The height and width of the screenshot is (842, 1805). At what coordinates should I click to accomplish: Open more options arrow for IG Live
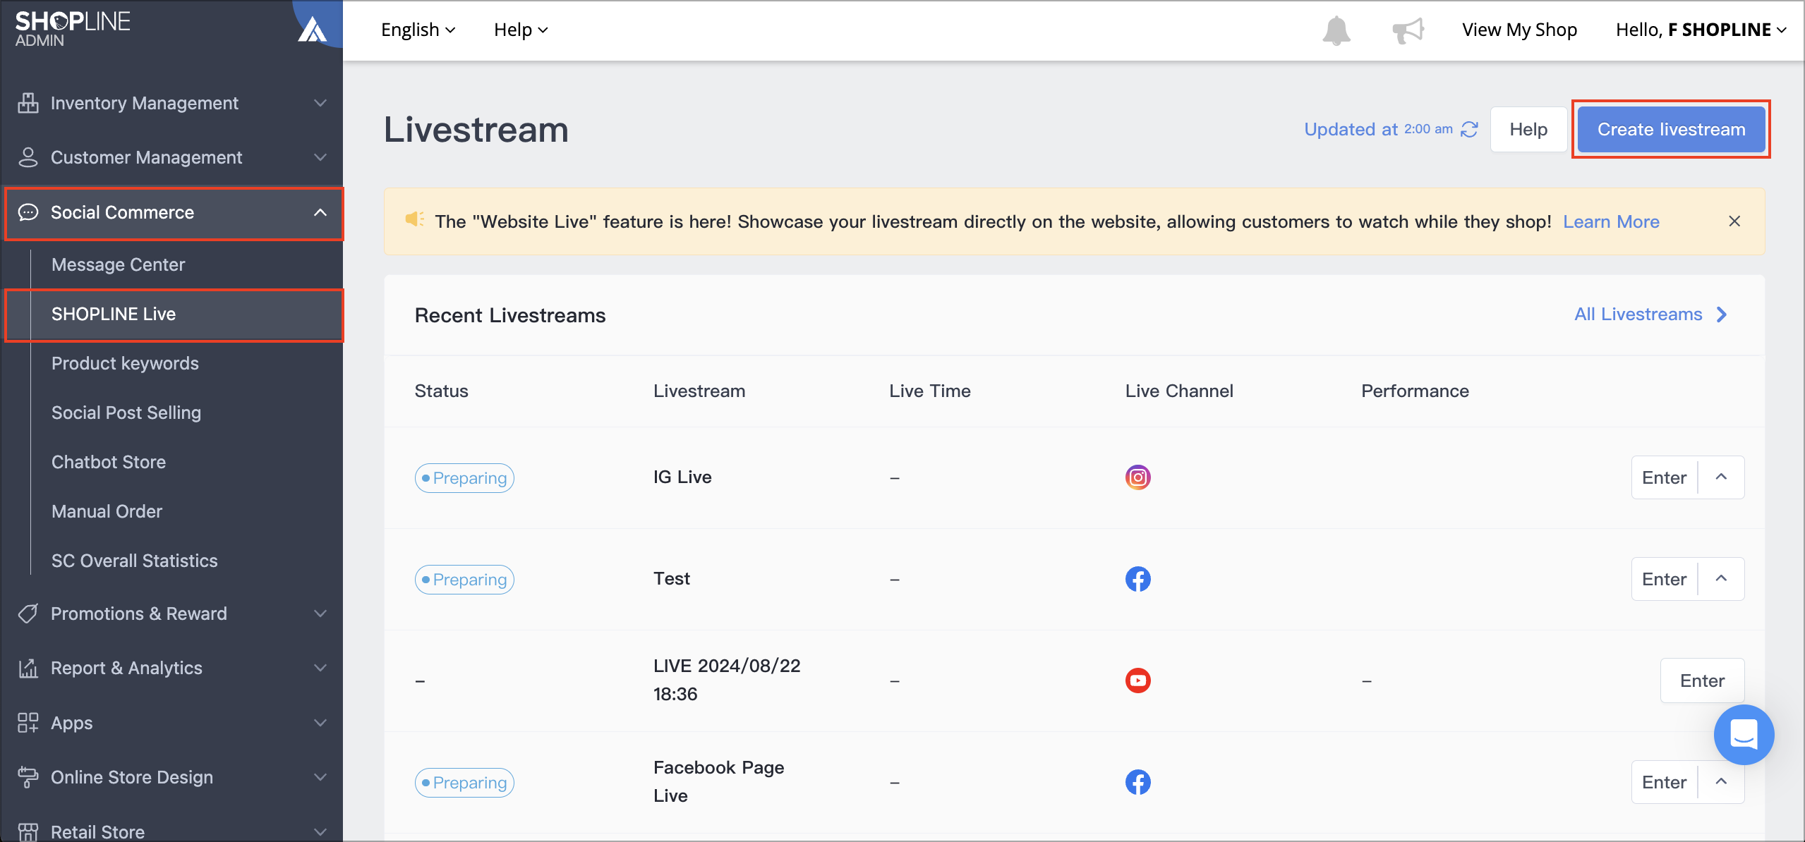[1721, 477]
